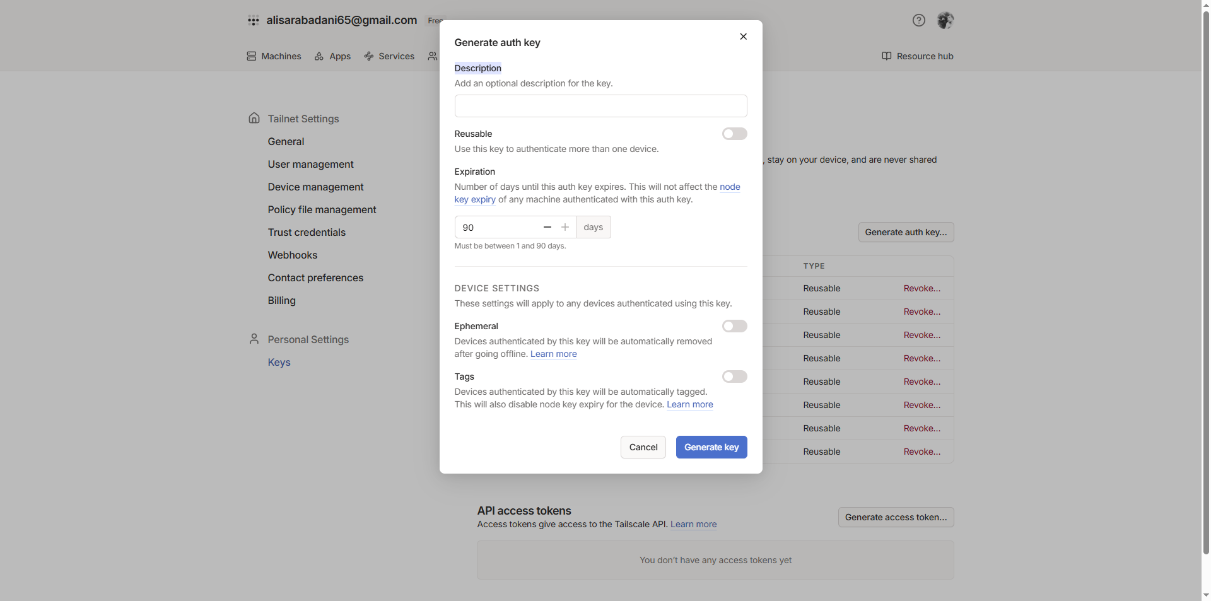
Task: Click Generate access token... button
Action: (896, 517)
